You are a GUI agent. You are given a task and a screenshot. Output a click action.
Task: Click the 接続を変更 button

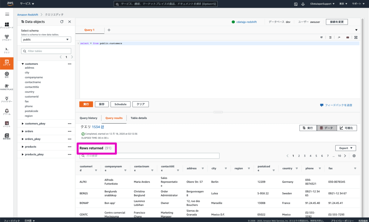337,22
